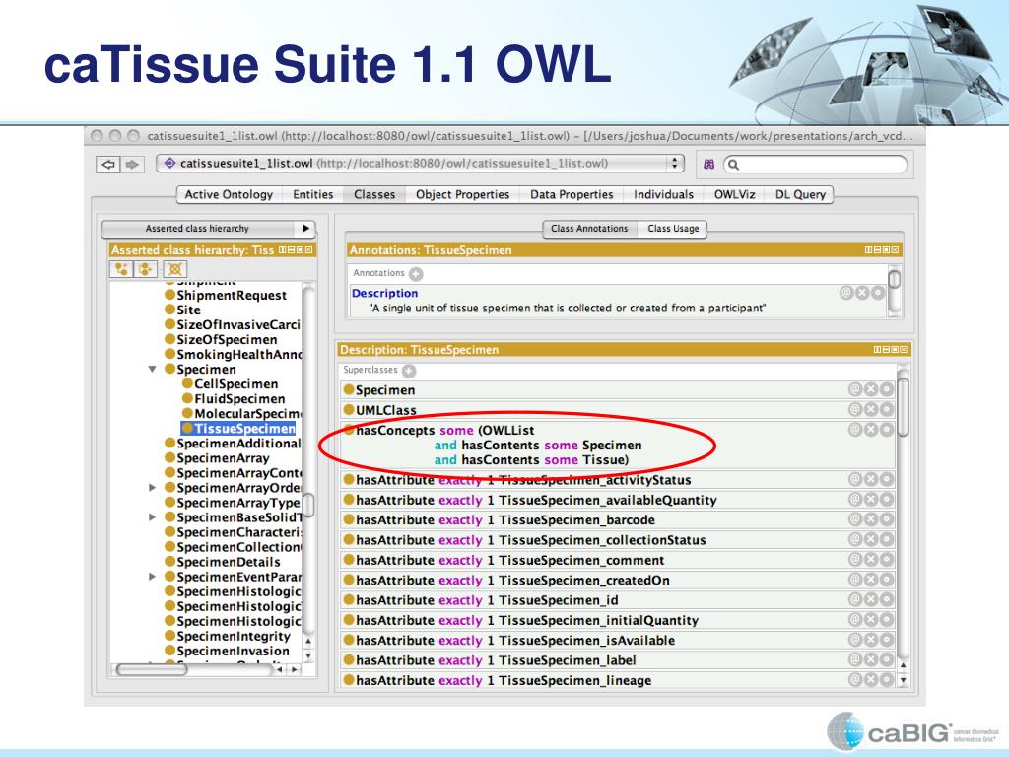Edit the TissueSpecimen_isAvailable restriction
Viewport: 1009px width, 757px height.
point(887,639)
